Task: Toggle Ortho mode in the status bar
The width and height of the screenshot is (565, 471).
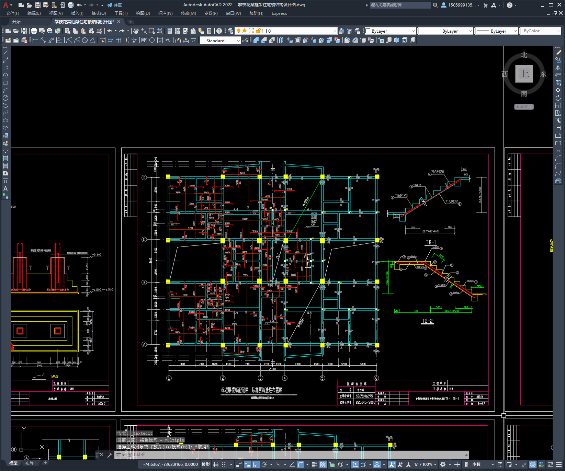Action: (x=256, y=464)
